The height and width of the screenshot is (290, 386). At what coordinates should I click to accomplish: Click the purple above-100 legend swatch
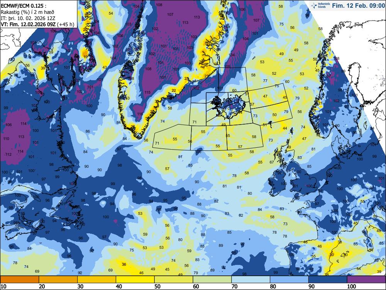pyautogui.click(x=367, y=280)
